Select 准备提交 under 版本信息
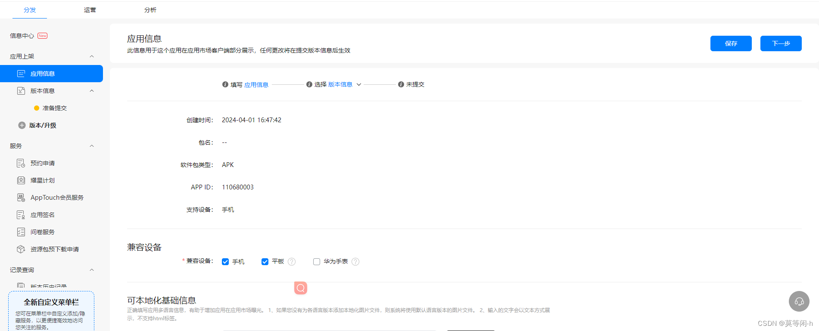The height and width of the screenshot is (331, 819). coord(54,108)
